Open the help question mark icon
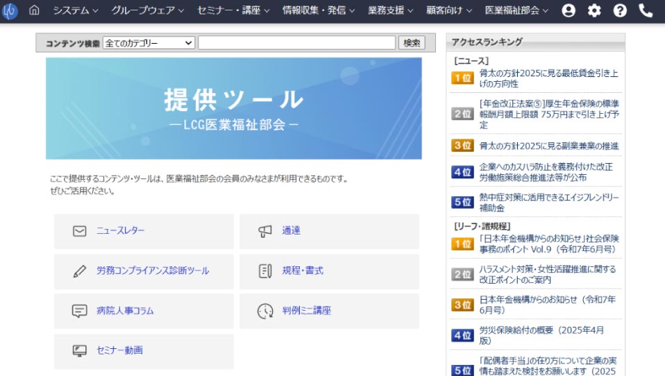Viewport: 665px width, 376px height. [x=620, y=10]
